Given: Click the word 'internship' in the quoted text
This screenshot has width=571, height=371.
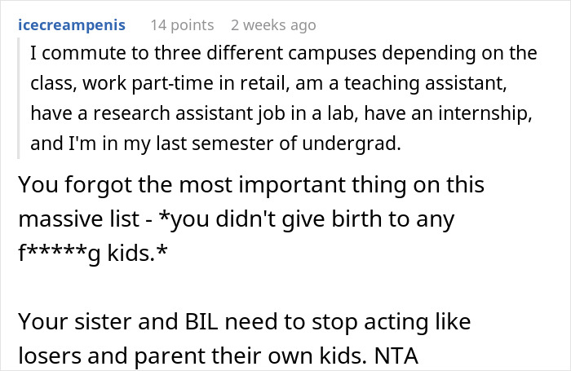Looking at the screenshot, I should (x=485, y=113).
